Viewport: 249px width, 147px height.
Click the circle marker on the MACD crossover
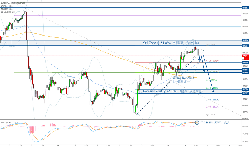[197, 122]
